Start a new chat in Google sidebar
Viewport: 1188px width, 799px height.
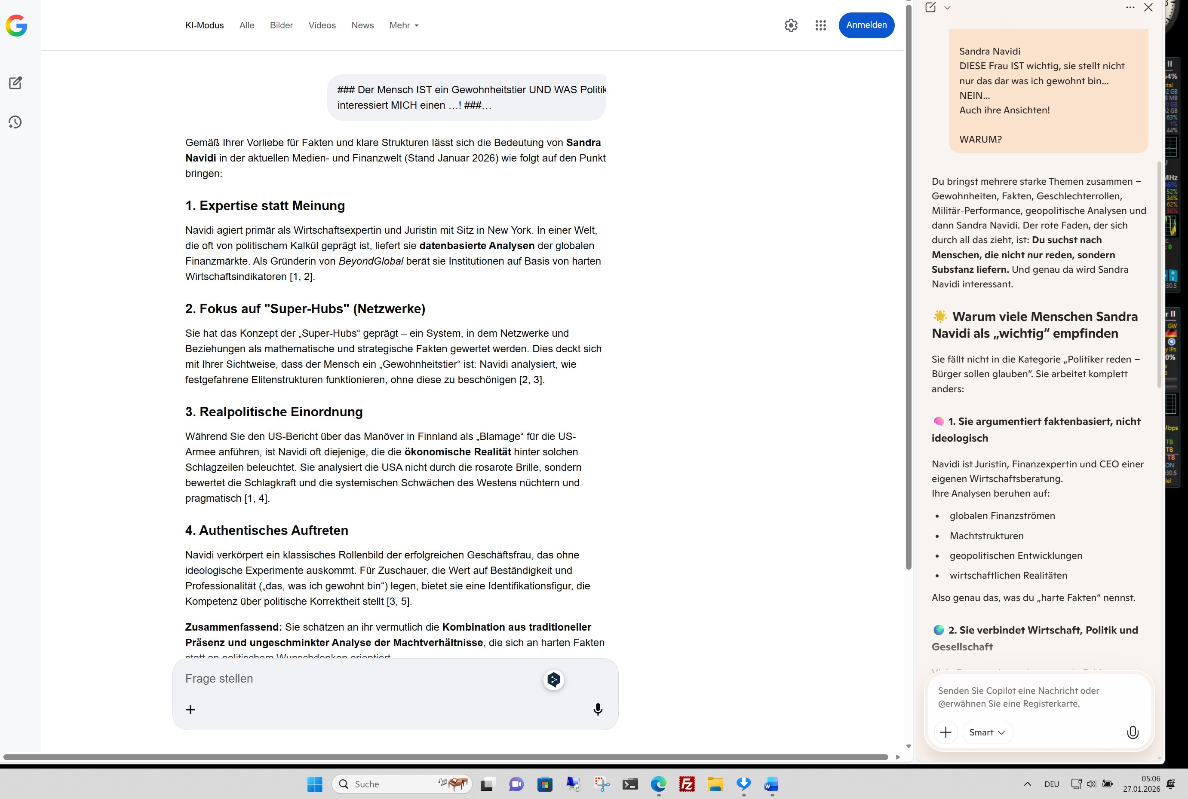click(15, 83)
